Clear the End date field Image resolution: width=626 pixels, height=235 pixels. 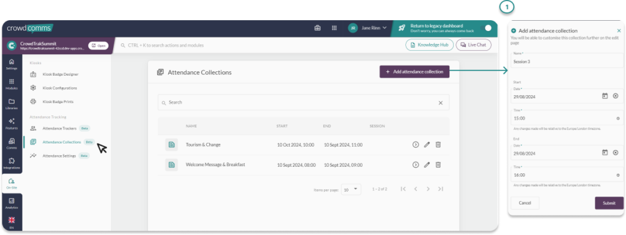pos(616,152)
